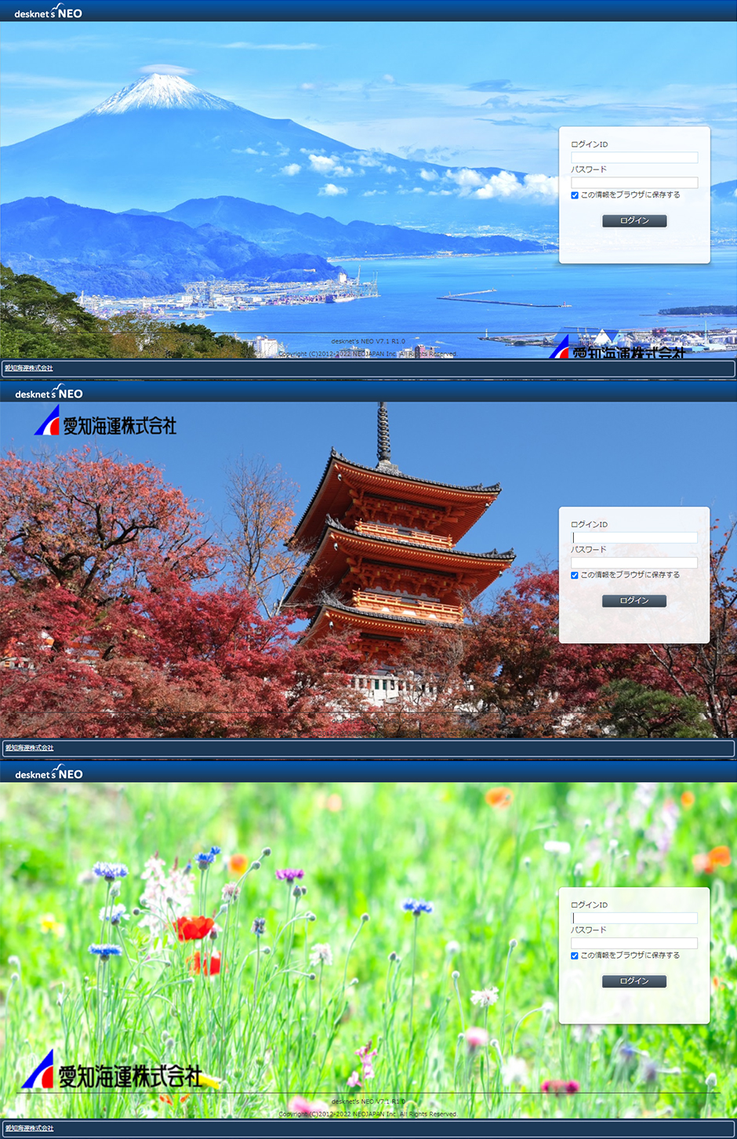
Task: Disable browser save checkbox on flower field panel
Action: click(575, 955)
